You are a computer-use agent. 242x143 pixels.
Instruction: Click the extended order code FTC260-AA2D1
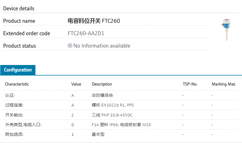[x=86, y=33]
